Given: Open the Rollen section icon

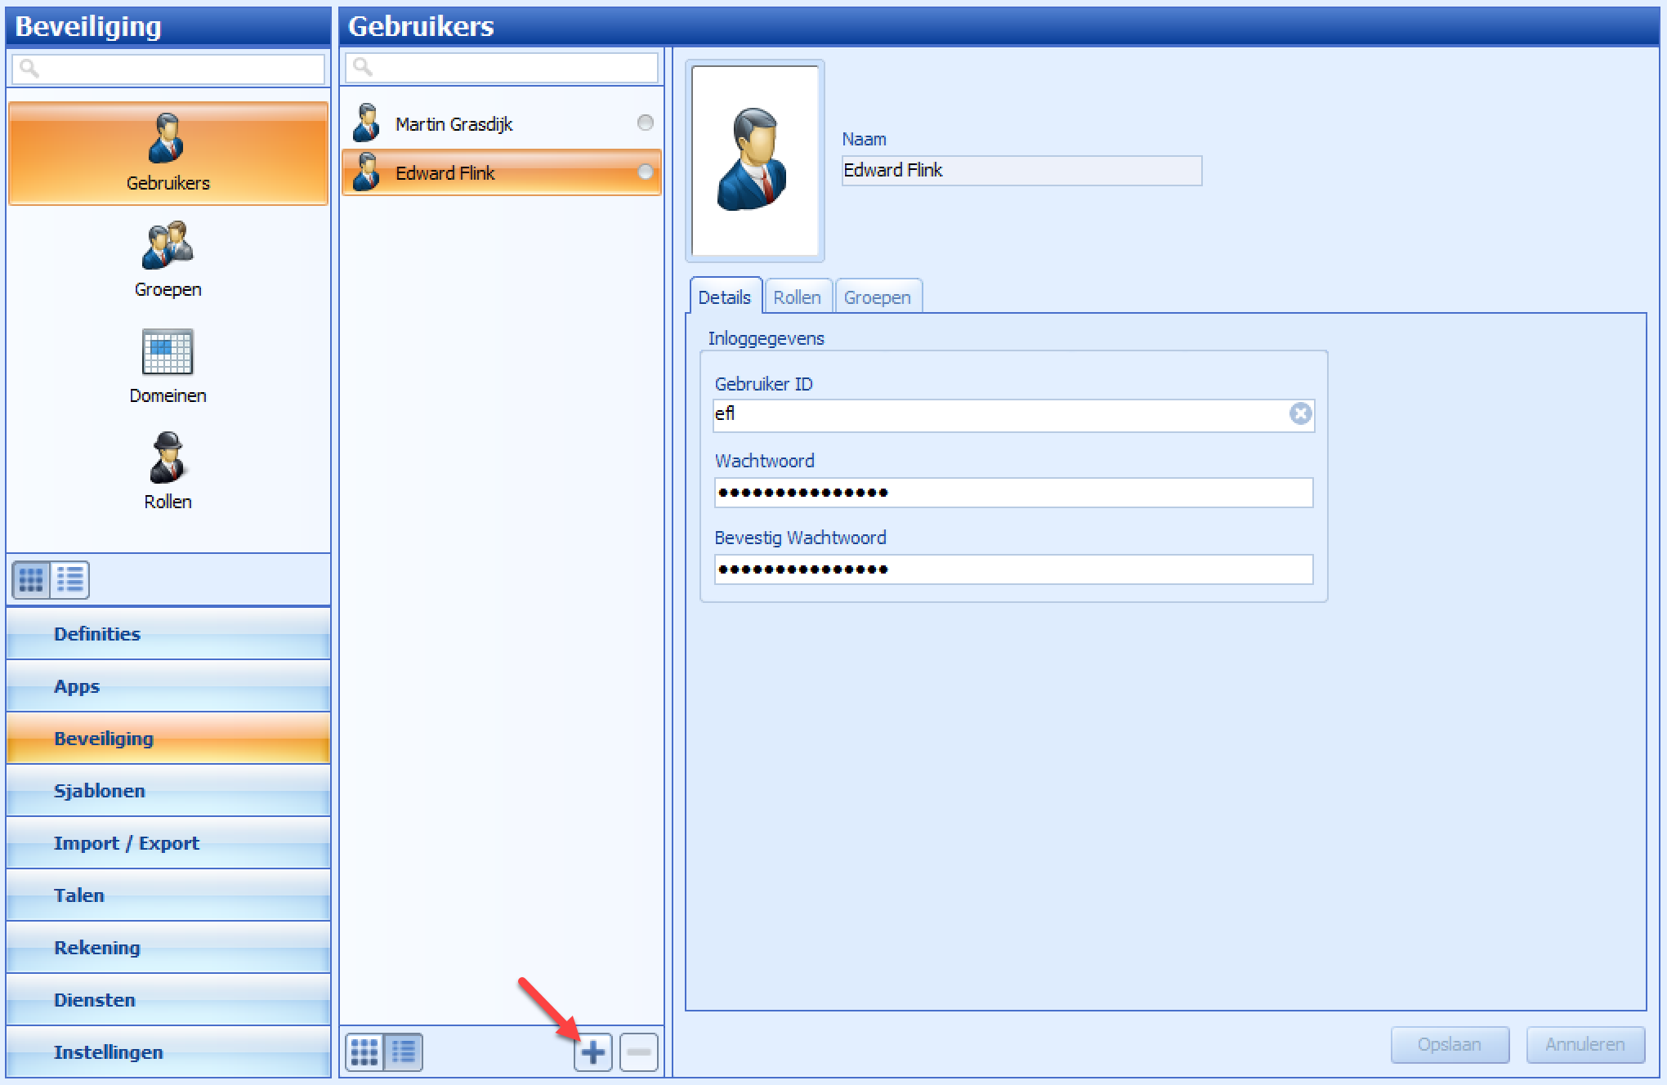Looking at the screenshot, I should [168, 458].
